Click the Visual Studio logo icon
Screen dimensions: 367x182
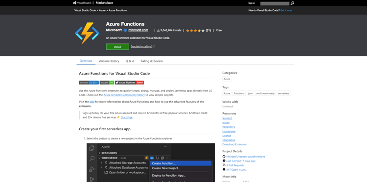point(74,3)
